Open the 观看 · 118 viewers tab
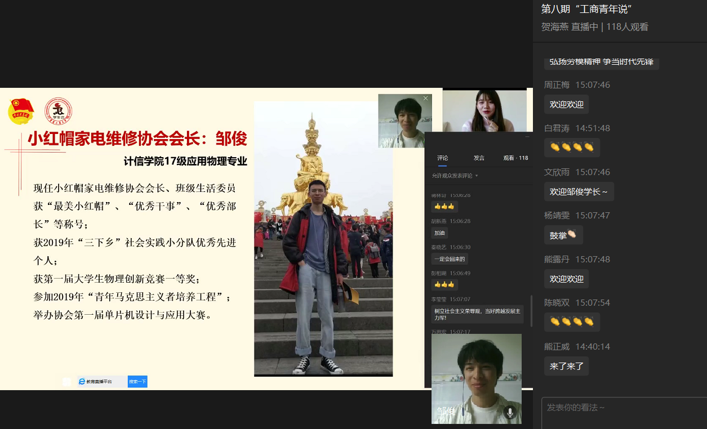Viewport: 707px width, 429px height. 515,158
